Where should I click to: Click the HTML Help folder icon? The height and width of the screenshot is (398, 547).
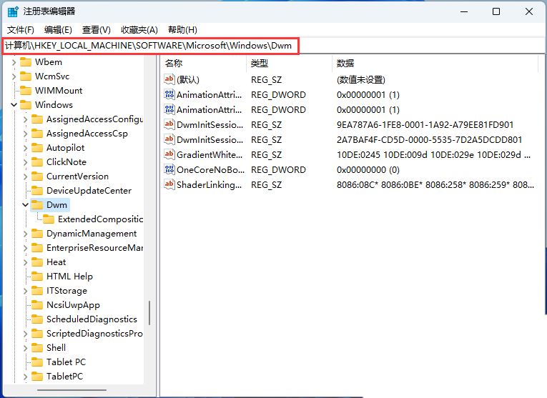[37, 277]
